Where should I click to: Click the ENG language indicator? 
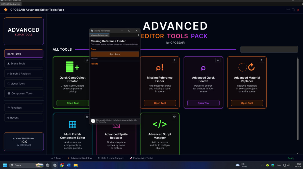(x=279, y=165)
